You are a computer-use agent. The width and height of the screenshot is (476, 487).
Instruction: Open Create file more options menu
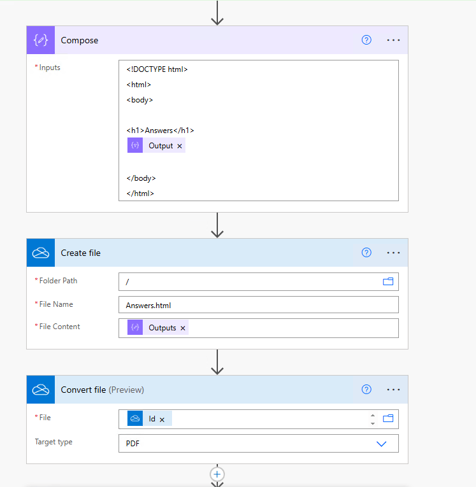[x=393, y=253]
